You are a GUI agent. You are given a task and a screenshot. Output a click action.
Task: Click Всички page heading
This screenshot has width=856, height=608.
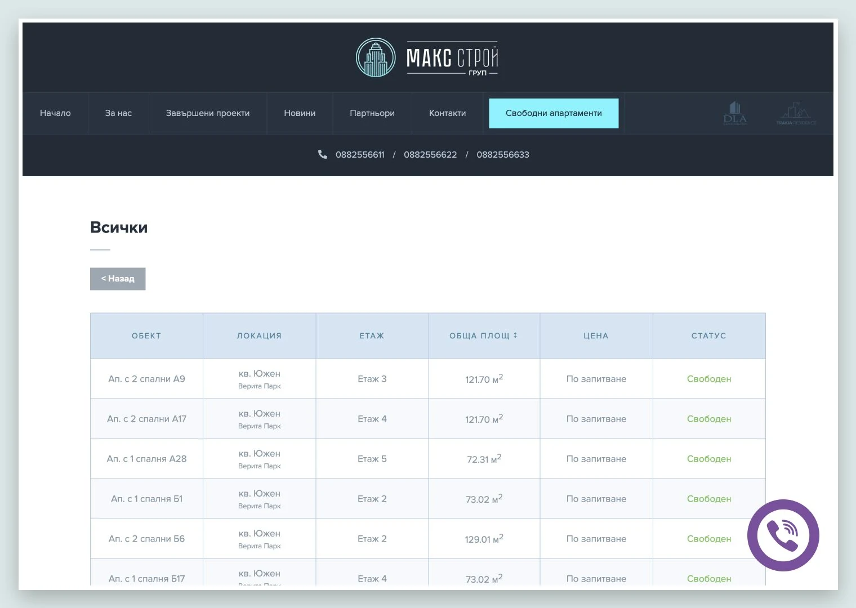pos(119,227)
